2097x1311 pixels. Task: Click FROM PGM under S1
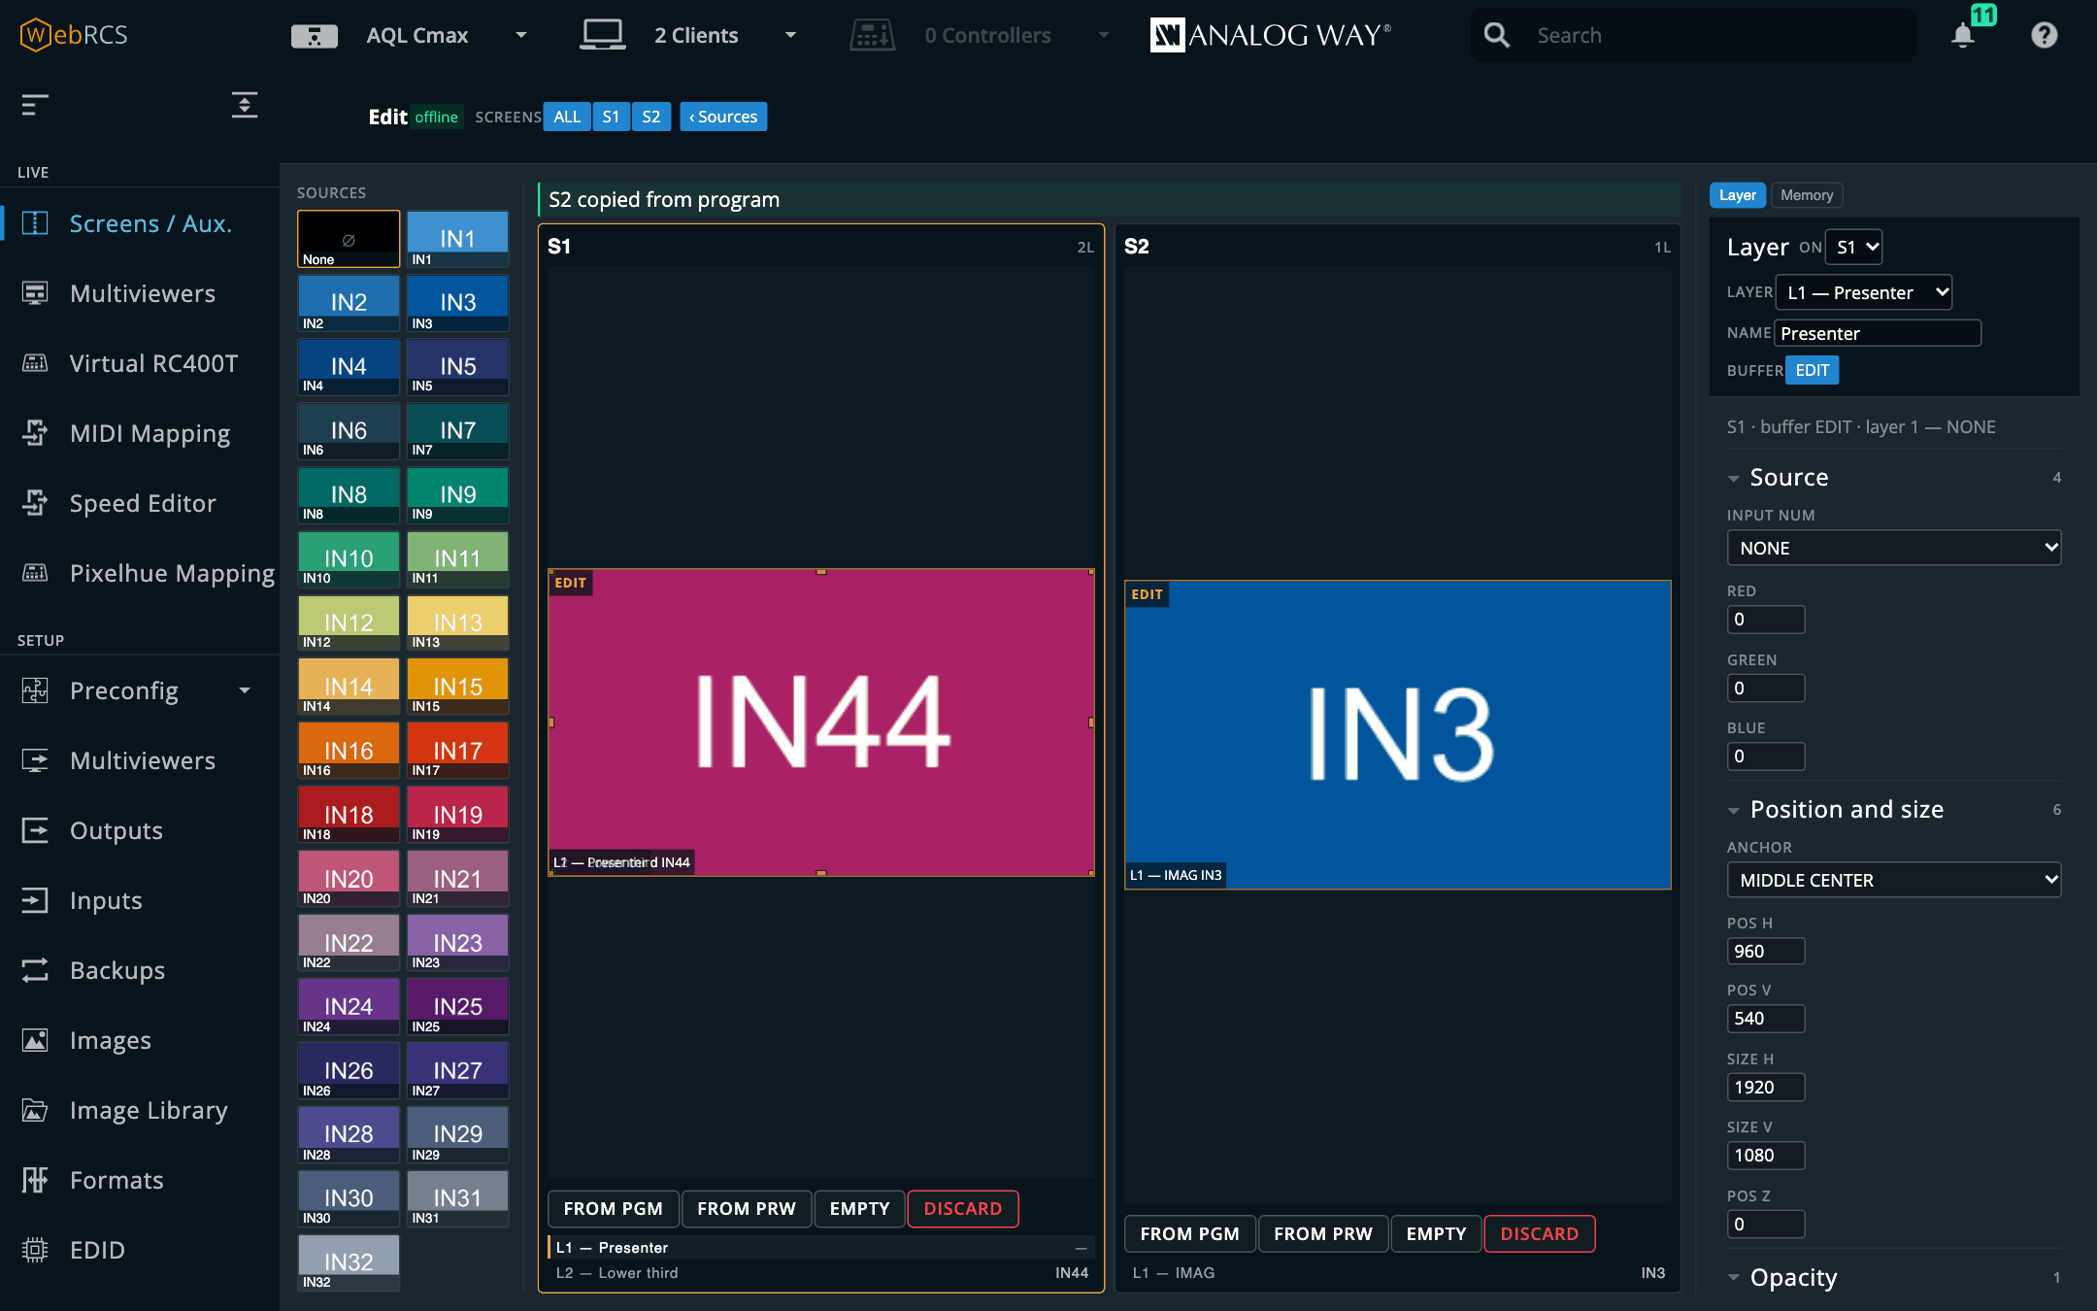click(613, 1209)
